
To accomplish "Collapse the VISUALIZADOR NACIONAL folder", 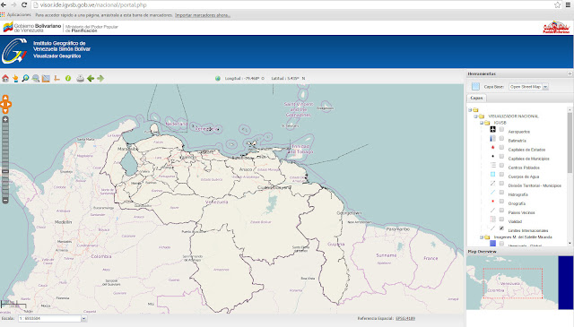I will [476, 116].
